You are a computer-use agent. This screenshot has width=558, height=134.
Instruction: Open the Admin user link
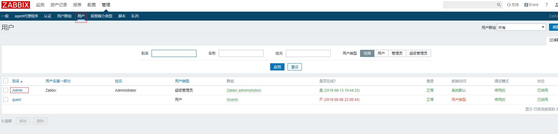click(x=17, y=90)
